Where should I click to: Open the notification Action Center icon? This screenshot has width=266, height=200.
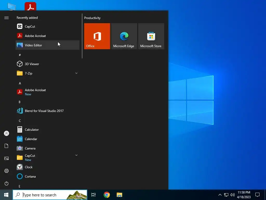tap(257, 195)
